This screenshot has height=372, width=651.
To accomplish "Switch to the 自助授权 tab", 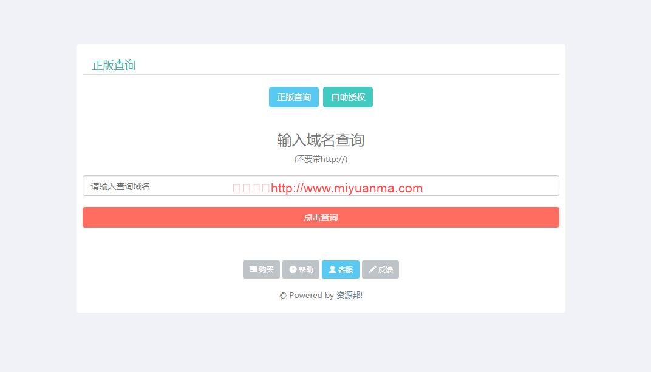I will (348, 97).
